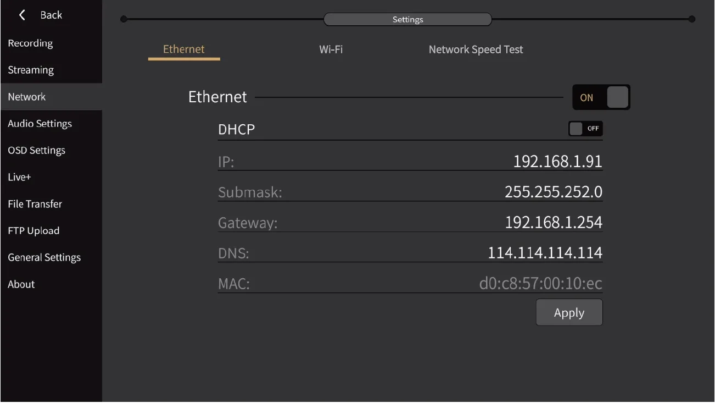Image resolution: width=715 pixels, height=403 pixels.
Task: Open the About page
Action: tap(21, 284)
